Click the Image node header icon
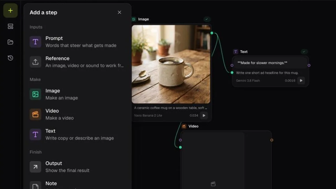 point(134,19)
